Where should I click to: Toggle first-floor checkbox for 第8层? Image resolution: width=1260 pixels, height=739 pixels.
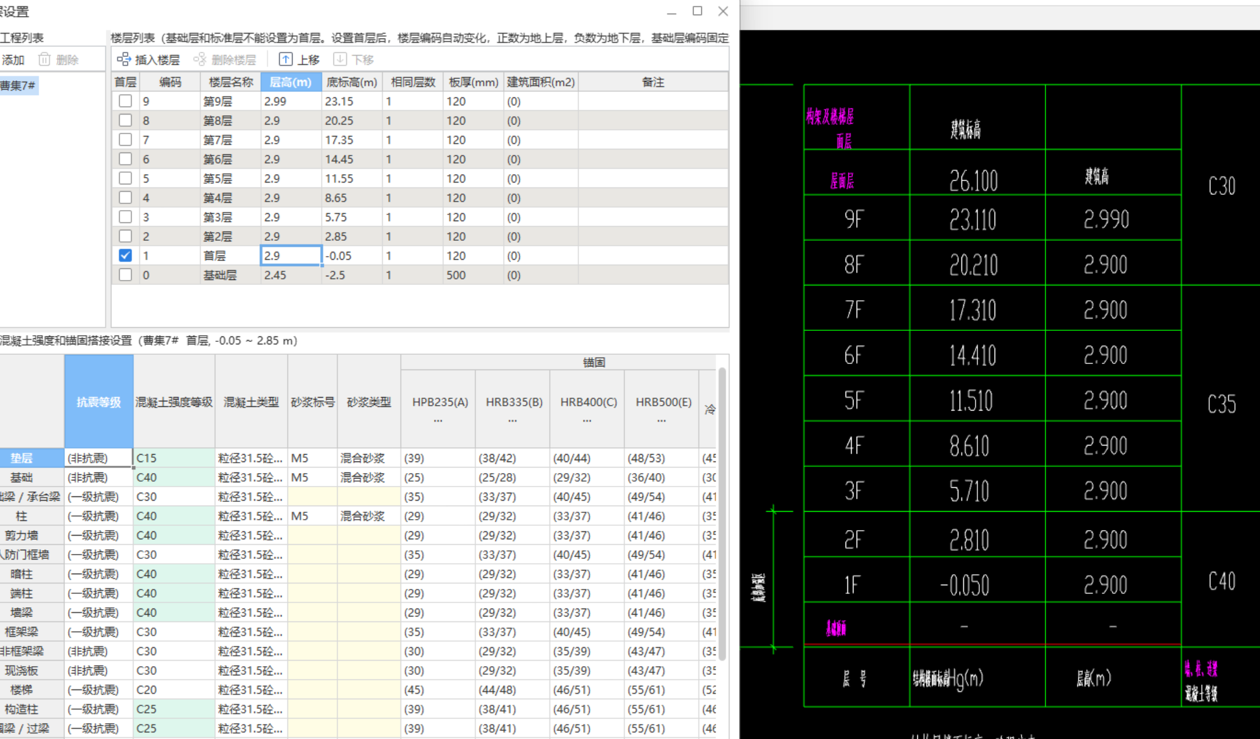tap(125, 121)
